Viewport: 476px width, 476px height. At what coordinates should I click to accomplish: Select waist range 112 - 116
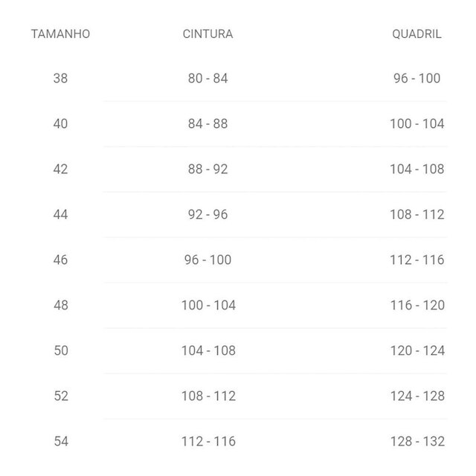coord(208,441)
